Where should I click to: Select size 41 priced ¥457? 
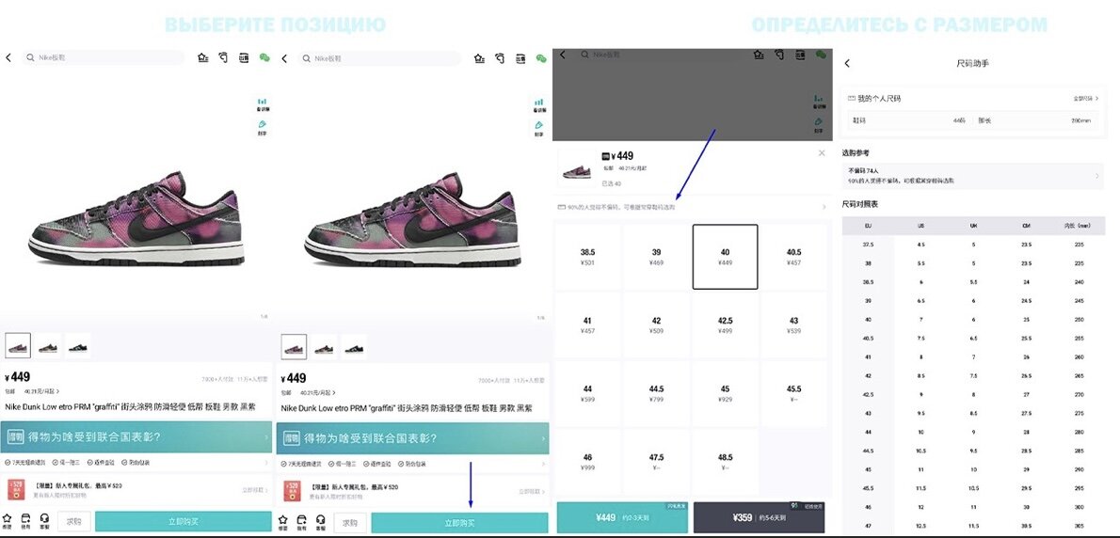[x=588, y=325]
